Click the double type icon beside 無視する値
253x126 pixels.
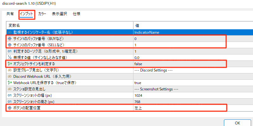point(9,57)
